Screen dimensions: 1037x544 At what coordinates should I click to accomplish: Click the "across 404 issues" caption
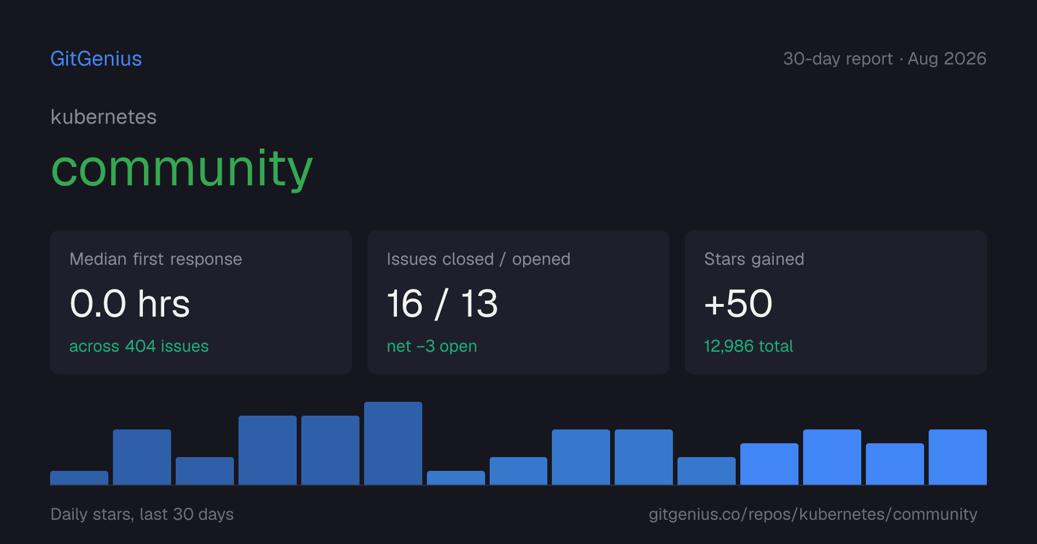(x=139, y=346)
